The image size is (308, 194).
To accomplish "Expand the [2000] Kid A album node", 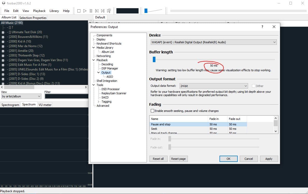I will 3,42.
